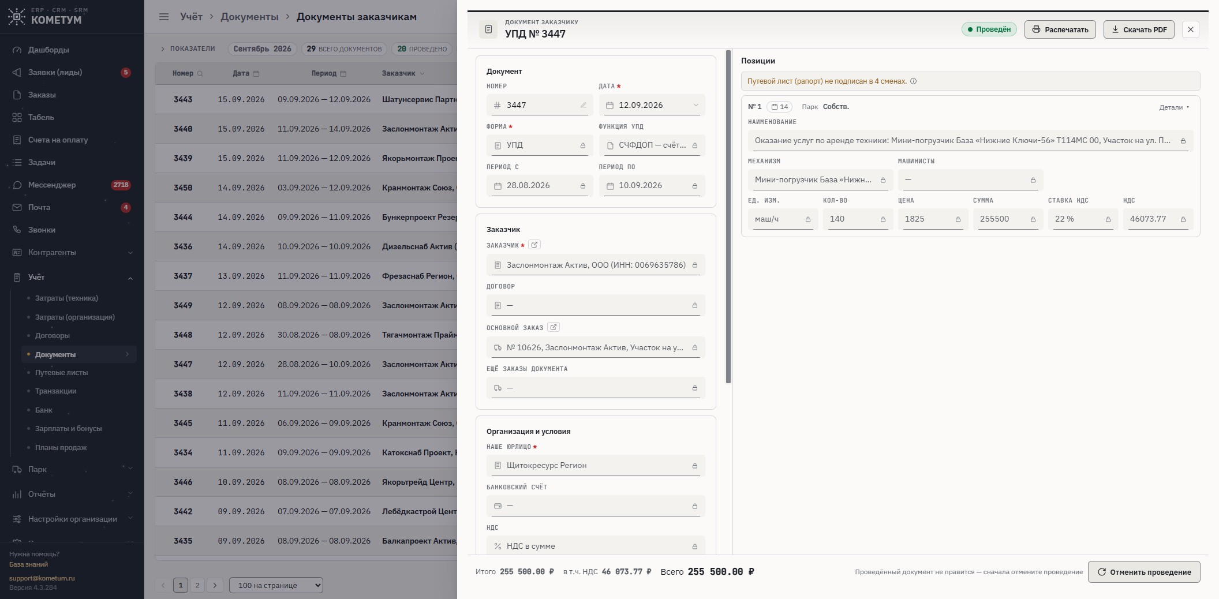
Task: Click the info icon in the путевой лист warning
Action: point(914,81)
